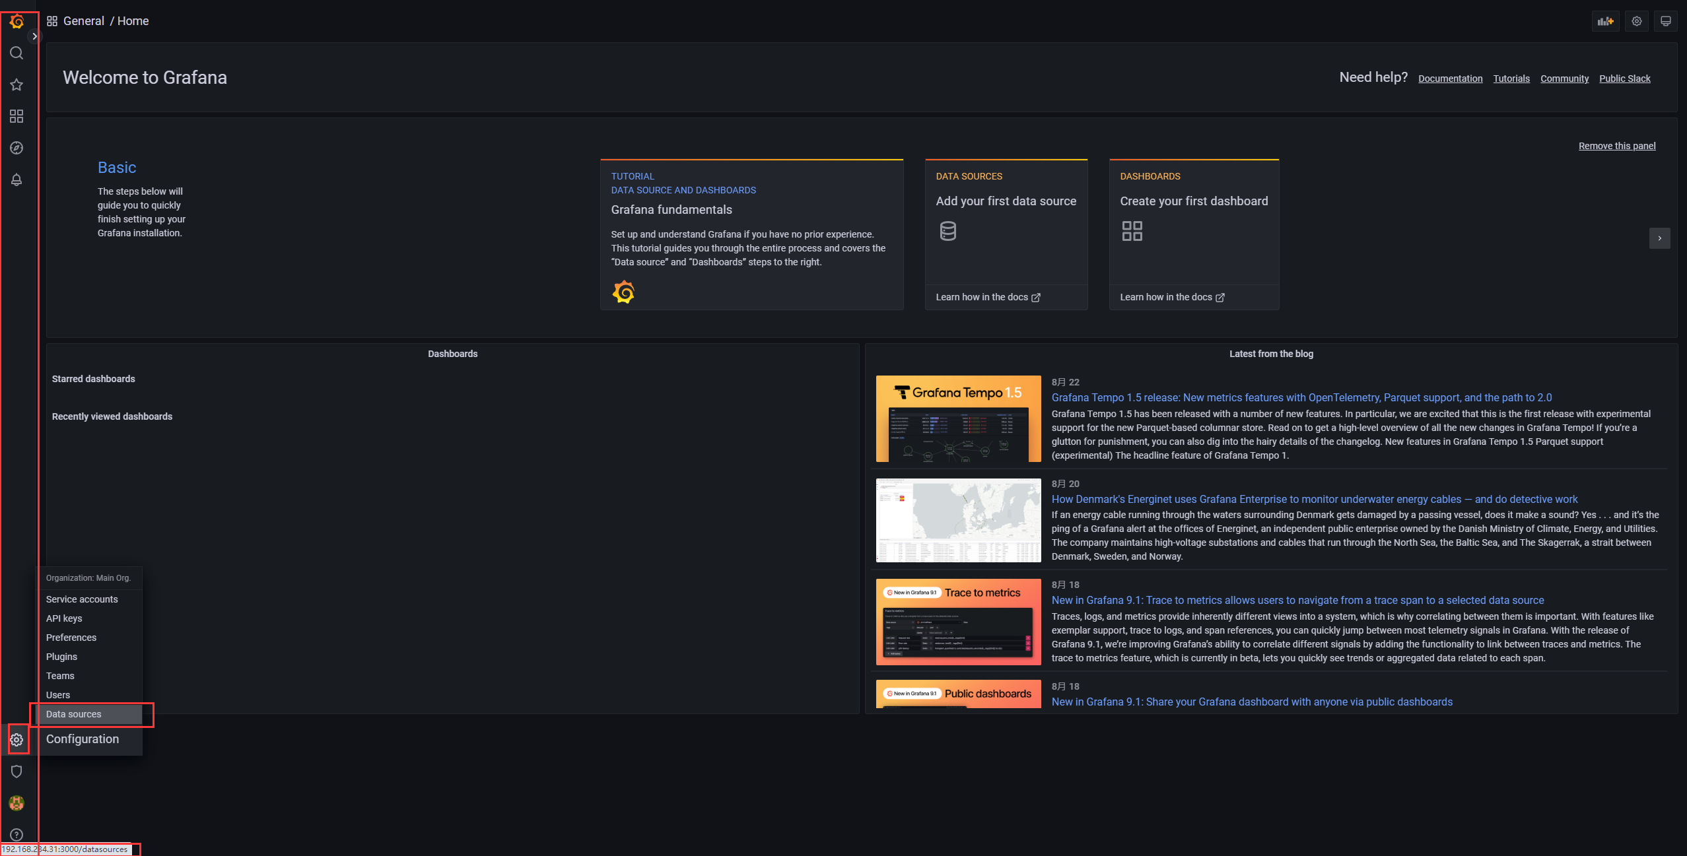Show next setup cards with right arrow
The image size is (1687, 856).
(1659, 238)
